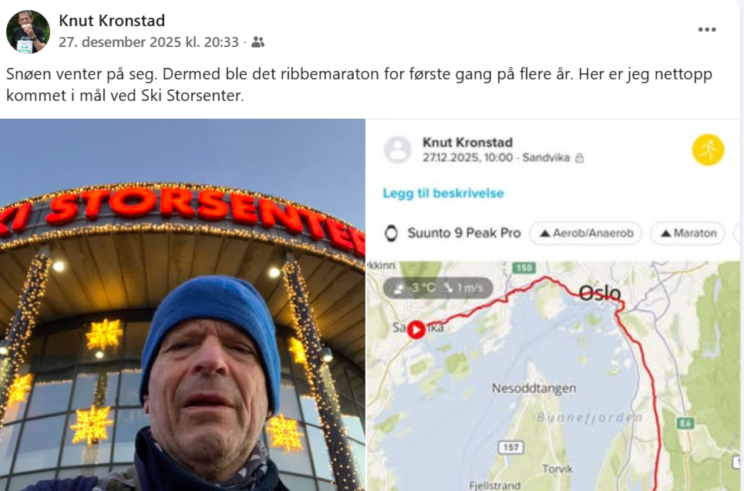Click Knut Kronstad's profile picture
This screenshot has width=744, height=491.
(28, 32)
